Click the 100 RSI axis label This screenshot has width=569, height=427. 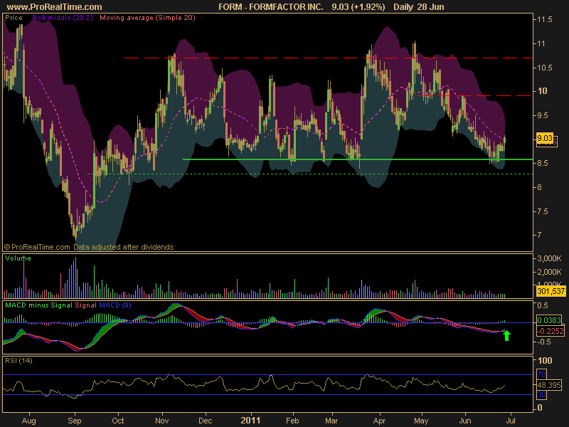(x=544, y=361)
